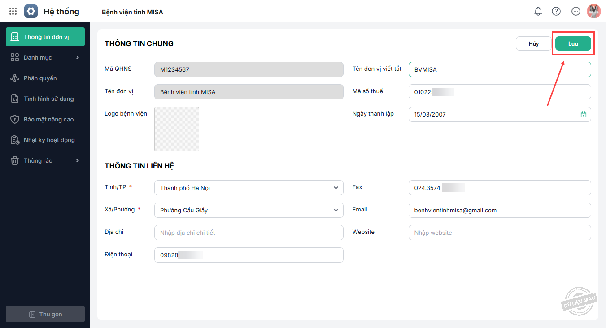Click the Hủy cancel button
Image resolution: width=606 pixels, height=328 pixels.
pos(533,43)
